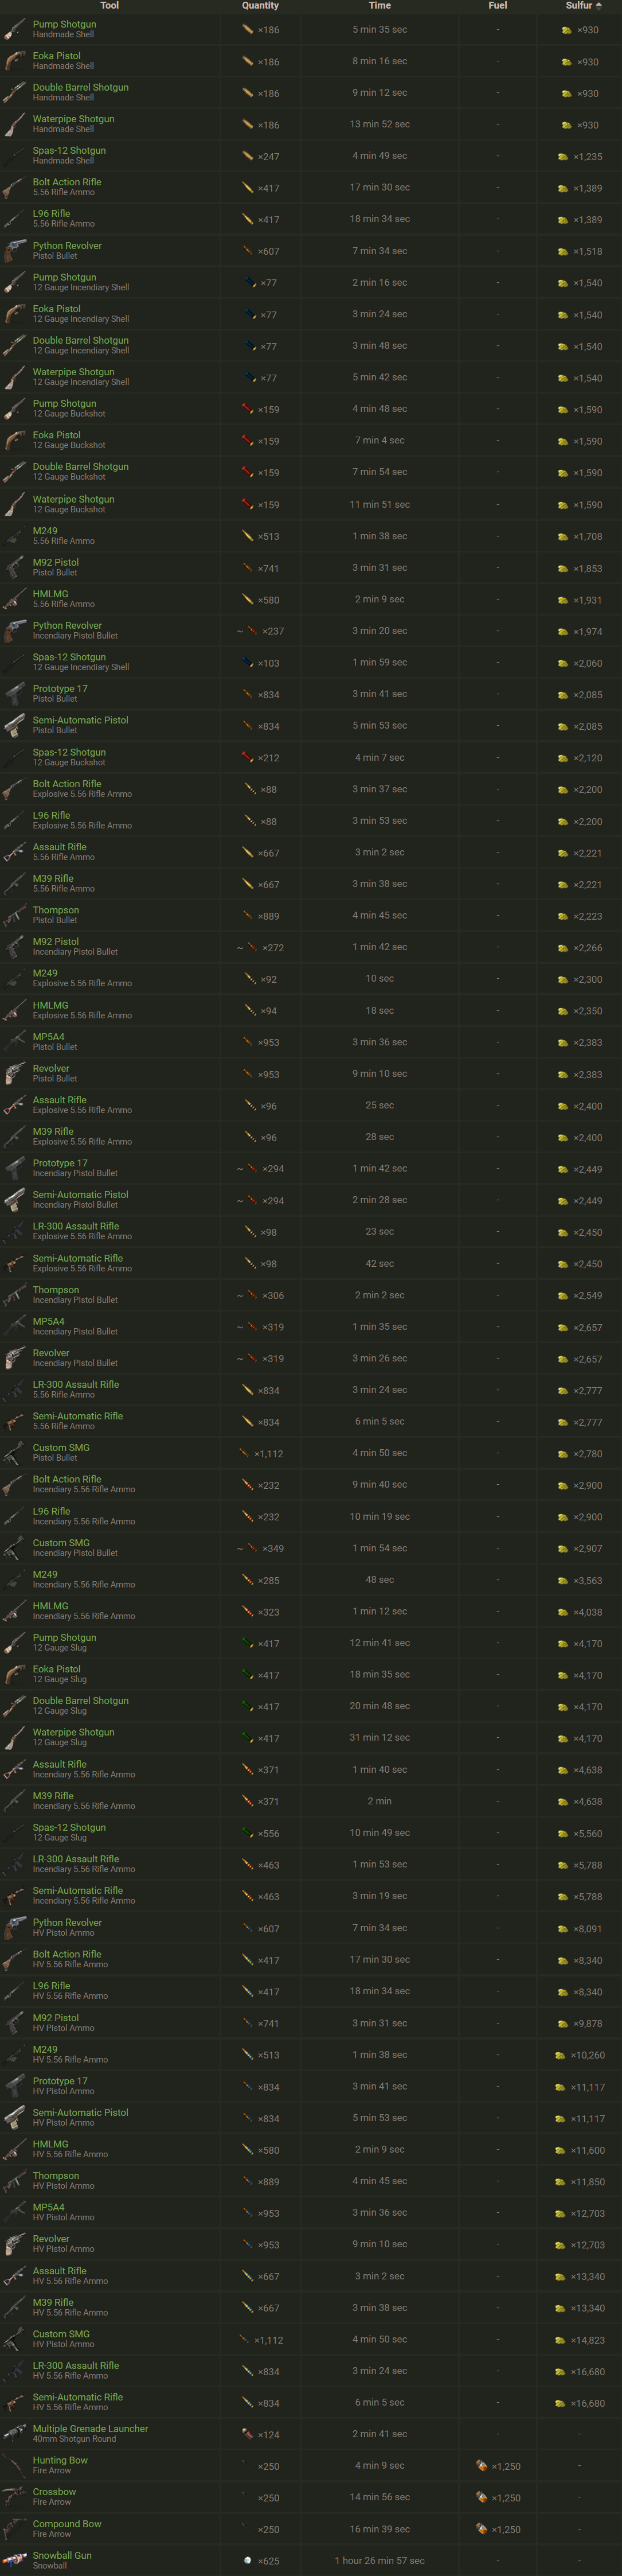Click the Tool column header
The height and width of the screenshot is (2576, 622).
[109, 6]
